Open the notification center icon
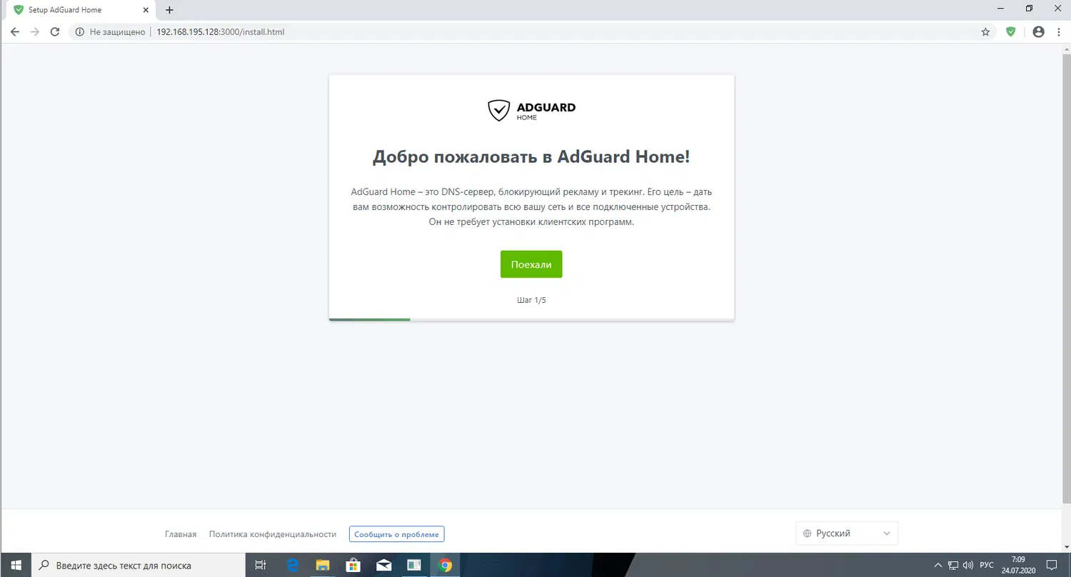1071x577 pixels. [1051, 565]
